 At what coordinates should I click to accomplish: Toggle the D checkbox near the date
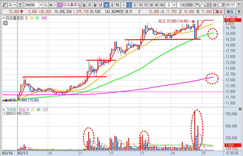coord(220,5)
